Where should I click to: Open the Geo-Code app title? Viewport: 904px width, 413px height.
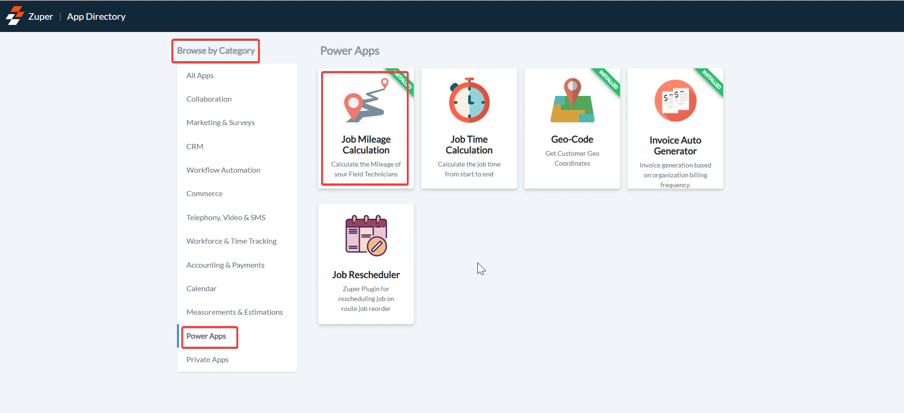coord(572,139)
